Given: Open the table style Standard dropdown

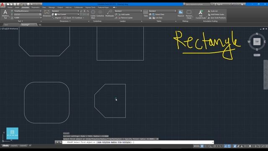Looking at the screenshot, I should (162, 11).
